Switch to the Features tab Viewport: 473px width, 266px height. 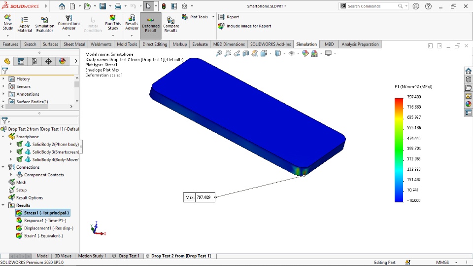10,44
